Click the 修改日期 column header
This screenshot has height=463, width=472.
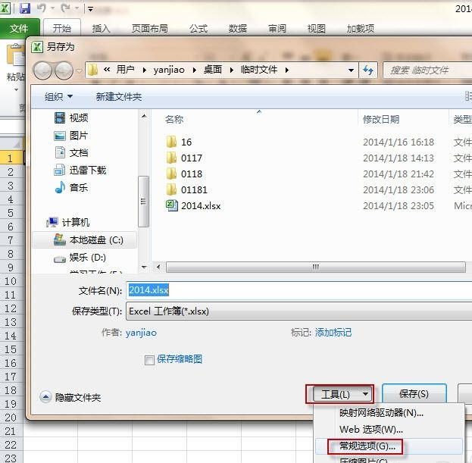381,120
